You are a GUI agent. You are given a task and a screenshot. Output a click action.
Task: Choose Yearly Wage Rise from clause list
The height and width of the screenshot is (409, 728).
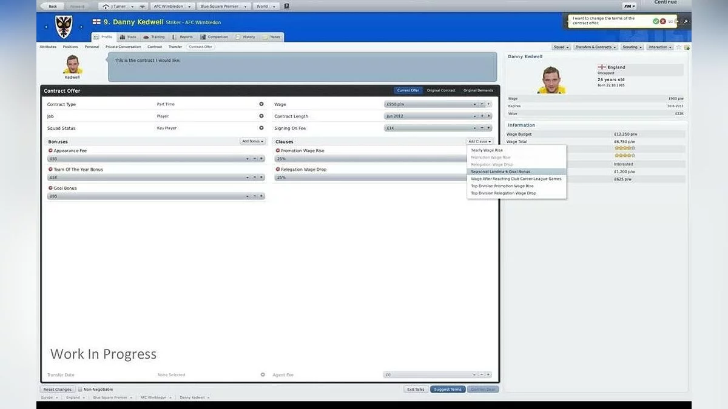487,150
